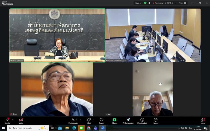
Task: Select the video tile of man in navy shirt
Action: coord(57,89)
